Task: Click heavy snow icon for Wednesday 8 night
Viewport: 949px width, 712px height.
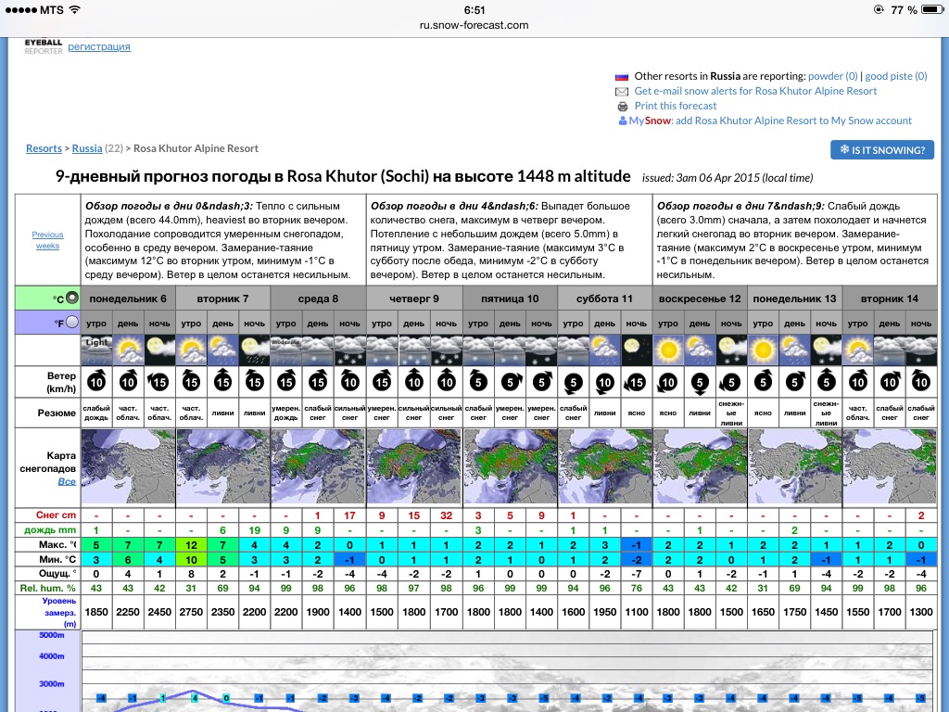Action: tap(349, 350)
